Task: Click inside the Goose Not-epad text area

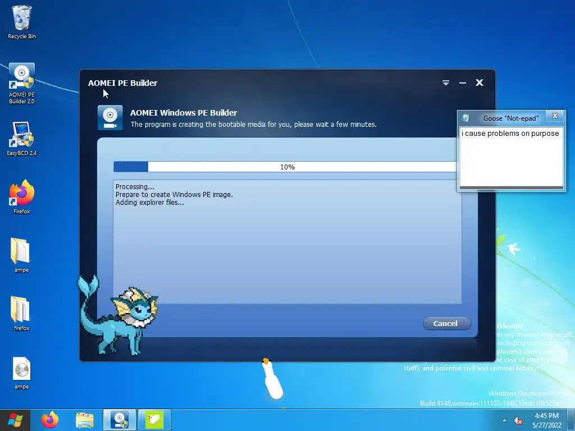Action: point(511,157)
